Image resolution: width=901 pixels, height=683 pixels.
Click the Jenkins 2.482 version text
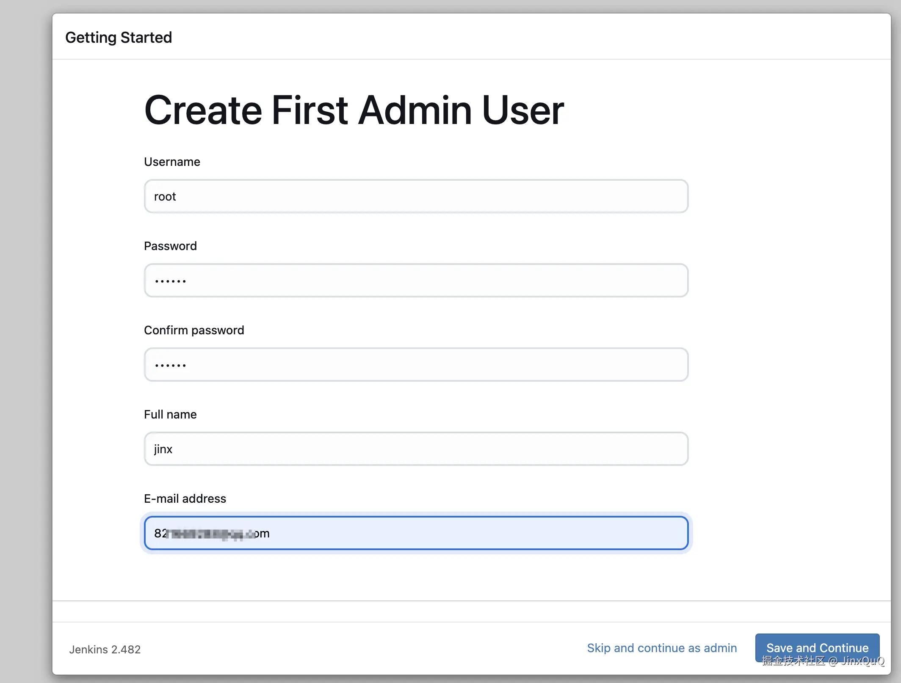pyautogui.click(x=105, y=650)
